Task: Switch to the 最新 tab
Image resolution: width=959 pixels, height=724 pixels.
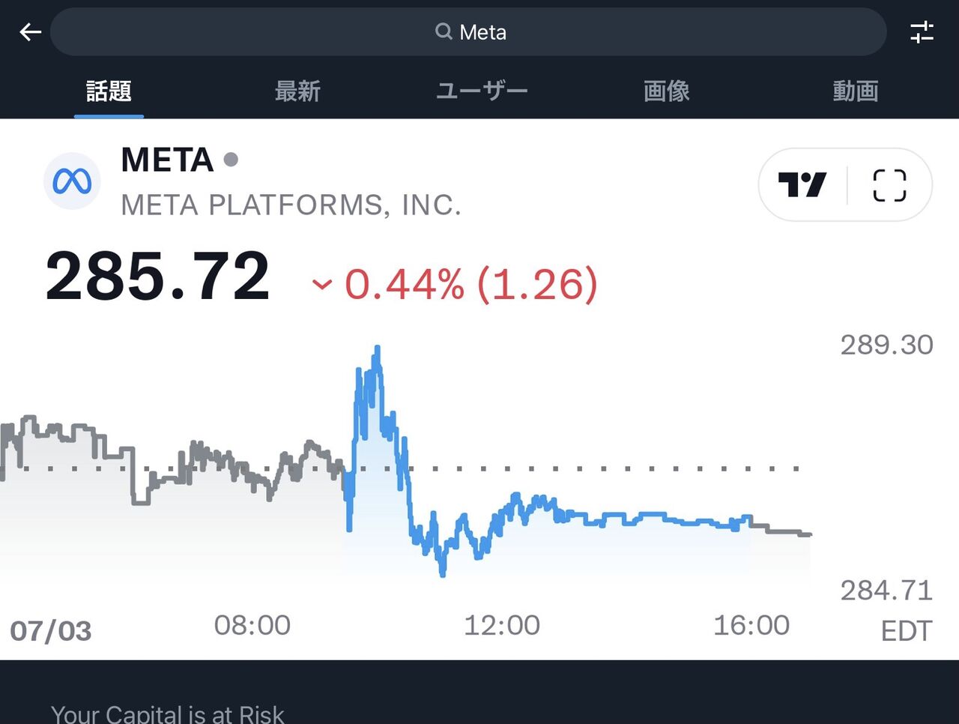Action: tap(297, 91)
